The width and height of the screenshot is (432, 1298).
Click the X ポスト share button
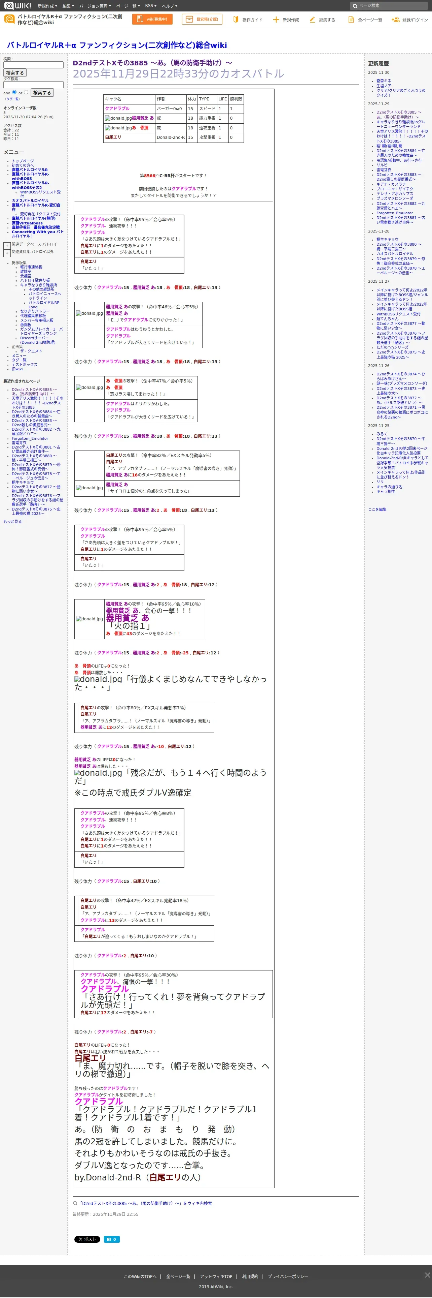click(x=87, y=1239)
